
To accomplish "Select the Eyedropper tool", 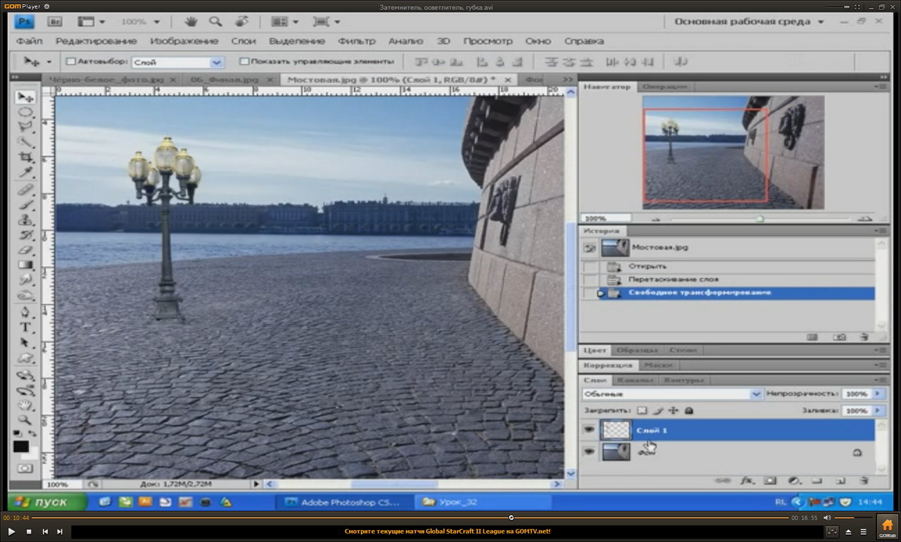I will [x=25, y=172].
